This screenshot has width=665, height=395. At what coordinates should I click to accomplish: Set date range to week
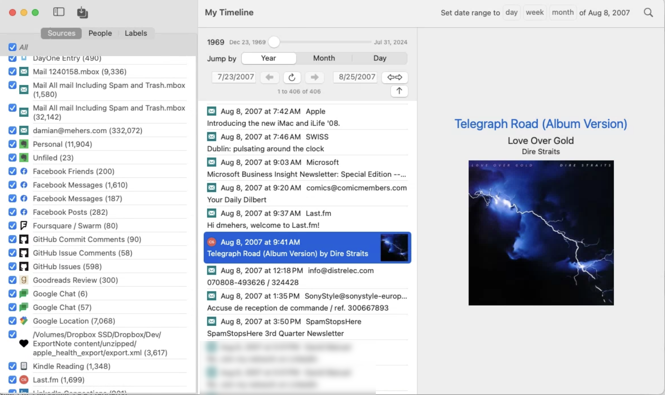[x=535, y=12]
